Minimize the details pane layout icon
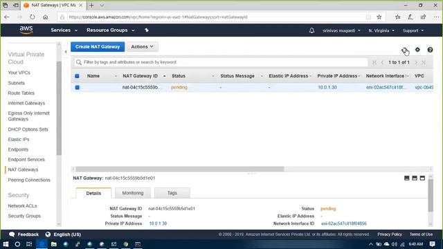443x249 pixels. (406, 178)
